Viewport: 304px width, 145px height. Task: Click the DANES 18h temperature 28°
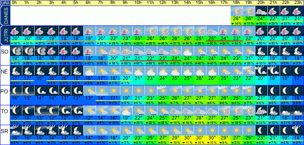coord(237,19)
